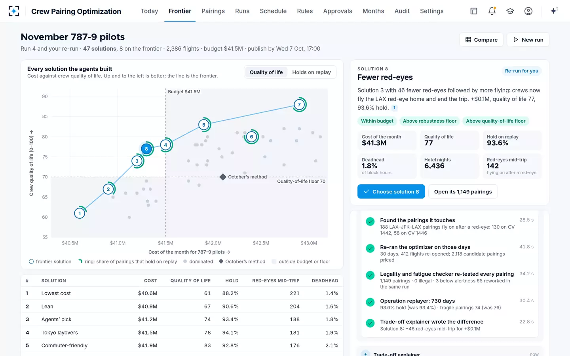Open the layout panel icon in header
The image size is (570, 356).
(x=474, y=11)
